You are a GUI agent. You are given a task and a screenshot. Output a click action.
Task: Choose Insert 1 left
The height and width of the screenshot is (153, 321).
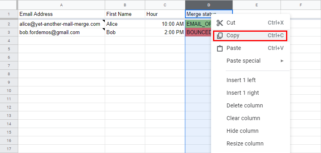point(241,80)
